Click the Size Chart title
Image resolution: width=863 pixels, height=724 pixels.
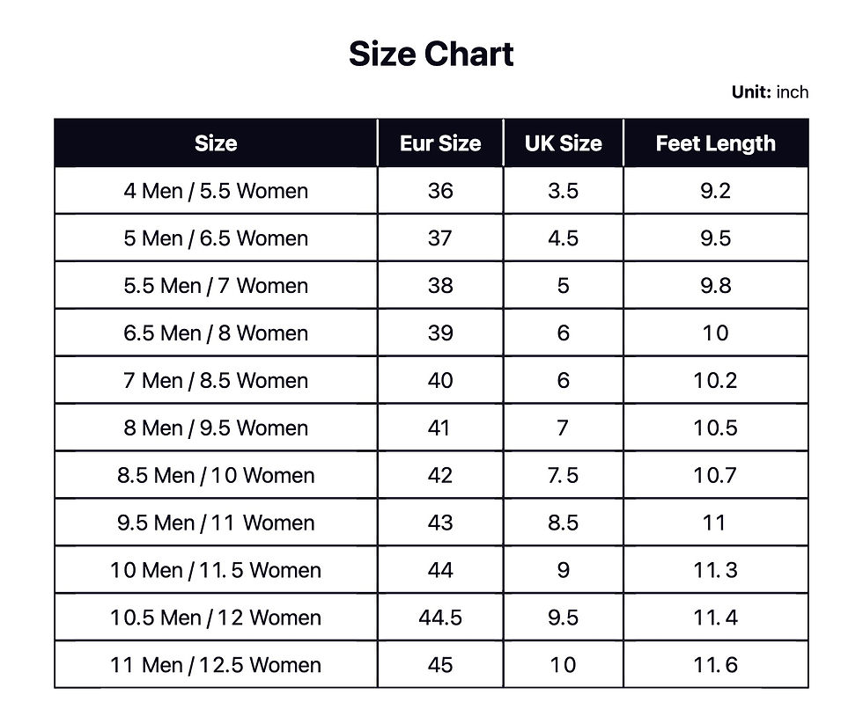click(431, 55)
